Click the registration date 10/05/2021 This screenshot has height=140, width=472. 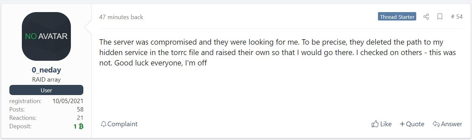coord(68,101)
